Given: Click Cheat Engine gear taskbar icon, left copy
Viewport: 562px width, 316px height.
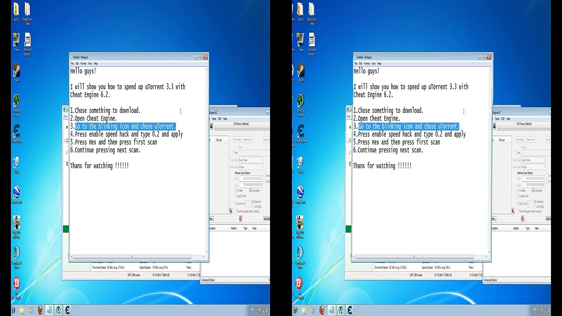Looking at the screenshot, I should (68, 310).
